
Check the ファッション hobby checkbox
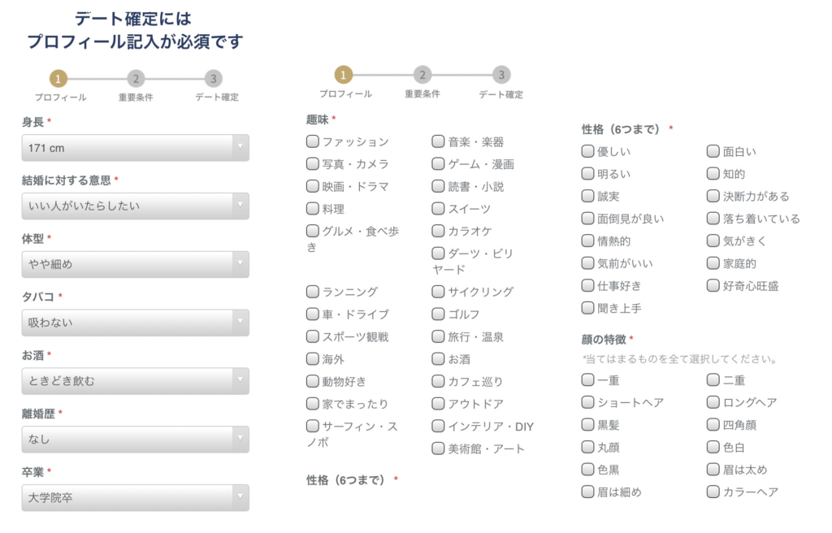click(313, 141)
